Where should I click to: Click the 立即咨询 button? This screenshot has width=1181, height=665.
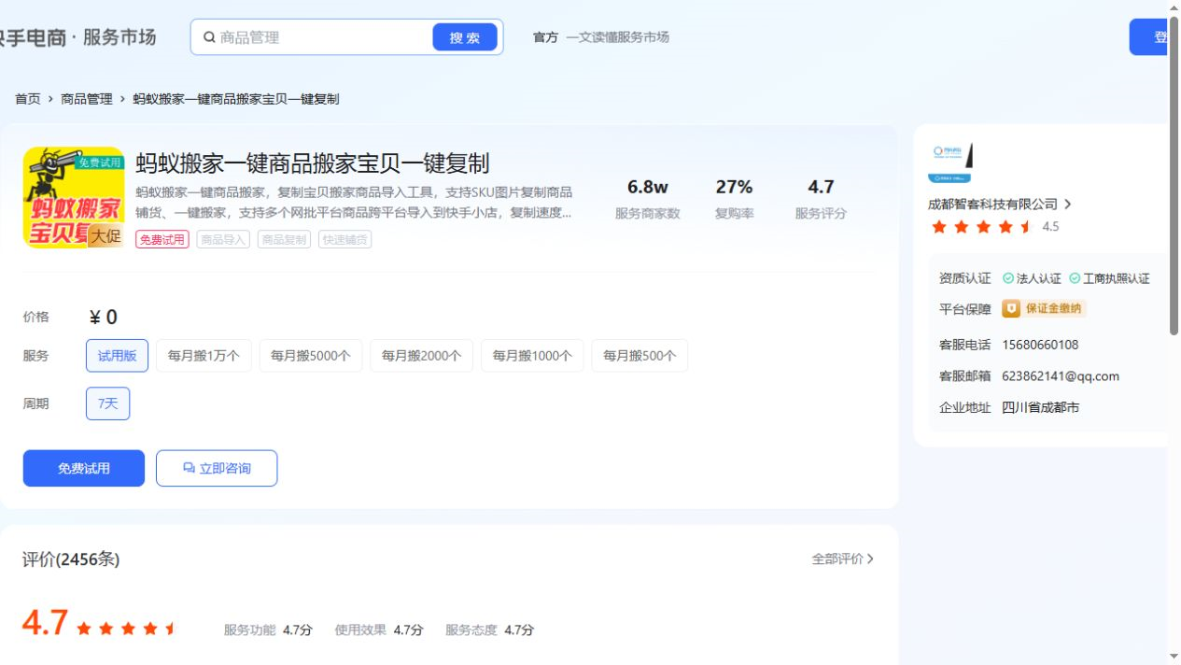pyautogui.click(x=217, y=468)
